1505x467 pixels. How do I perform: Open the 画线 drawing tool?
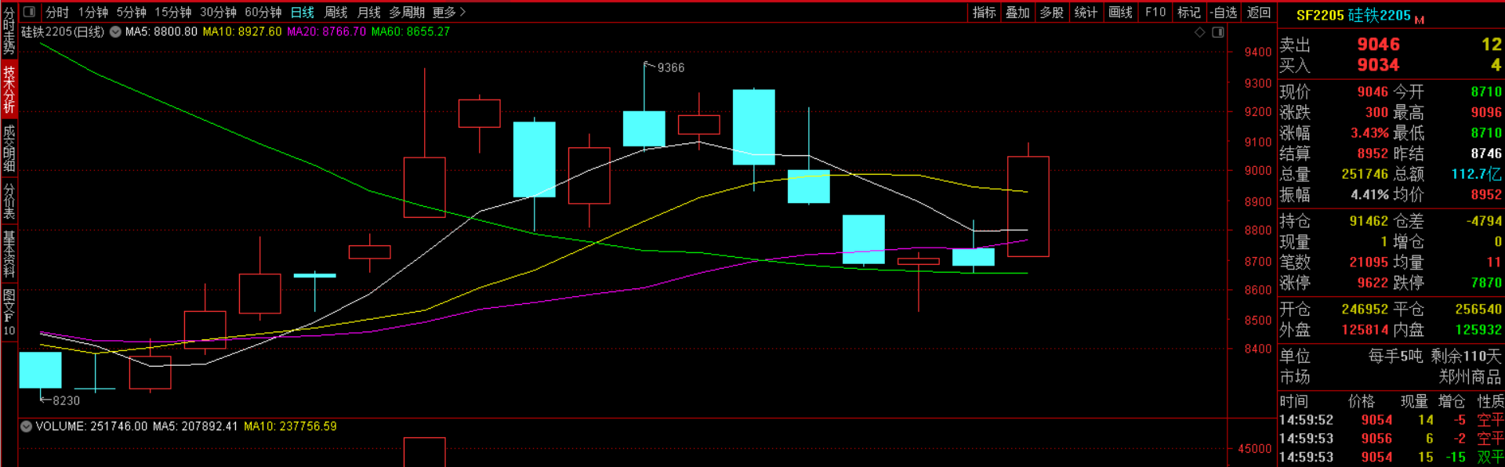1120,12
